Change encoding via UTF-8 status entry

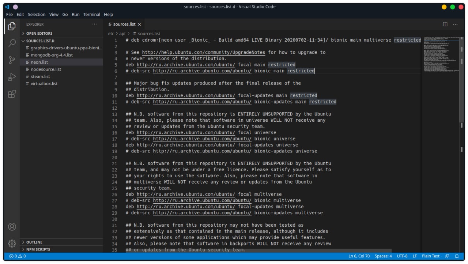(402, 256)
